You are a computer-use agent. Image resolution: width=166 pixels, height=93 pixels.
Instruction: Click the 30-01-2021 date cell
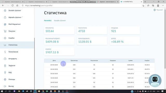coord(54,82)
